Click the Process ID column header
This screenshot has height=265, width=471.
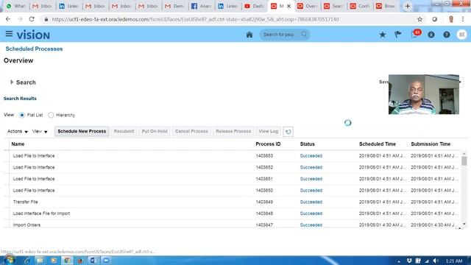pos(268,144)
